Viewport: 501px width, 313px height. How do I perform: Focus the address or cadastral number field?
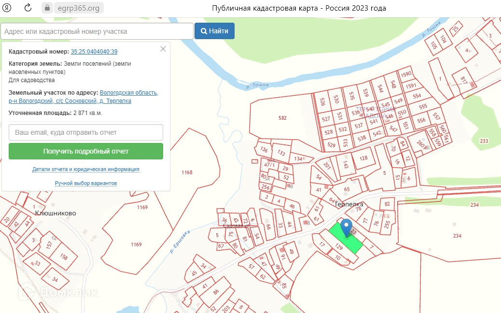97,31
